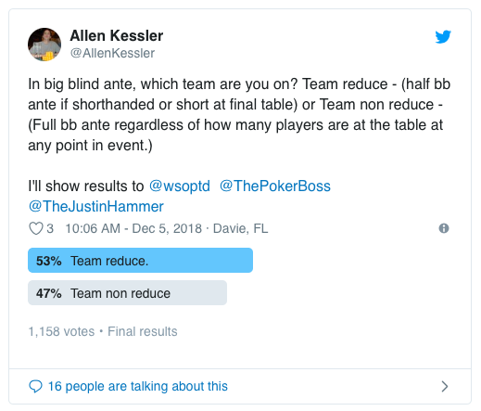Open the 10:06 AM Dec 5 timestamp
The image size is (481, 411).
pos(133,228)
